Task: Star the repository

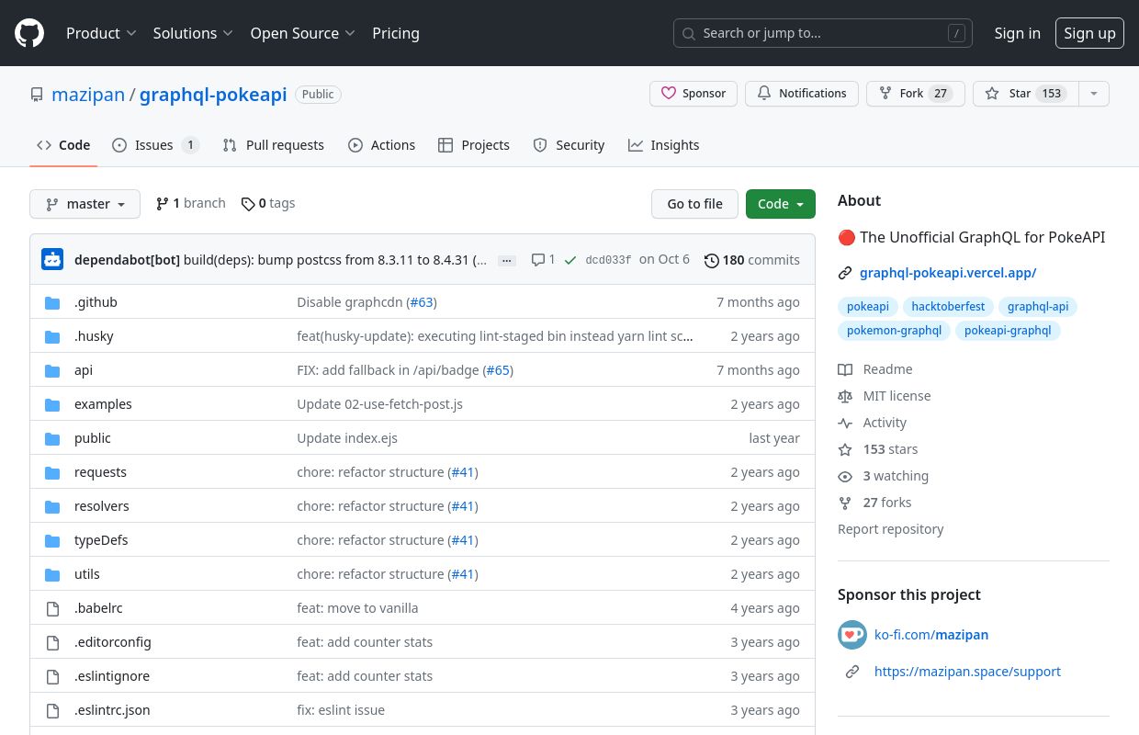Action: (x=1025, y=94)
